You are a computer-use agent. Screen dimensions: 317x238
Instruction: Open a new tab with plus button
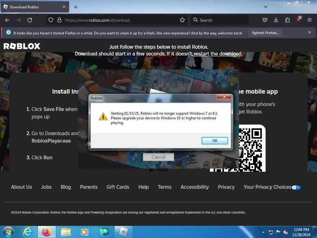(76, 7)
